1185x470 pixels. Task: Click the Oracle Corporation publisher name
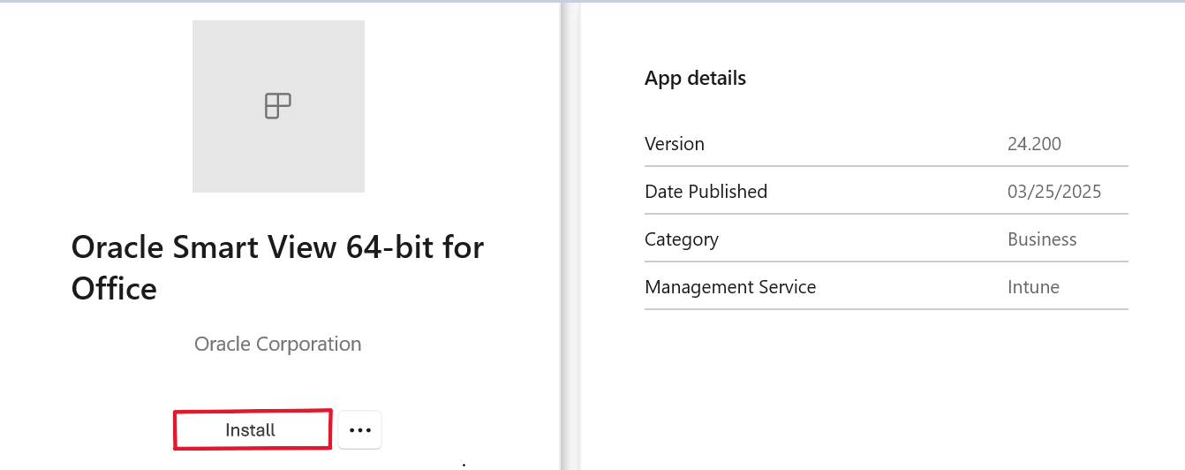pyautogui.click(x=277, y=344)
